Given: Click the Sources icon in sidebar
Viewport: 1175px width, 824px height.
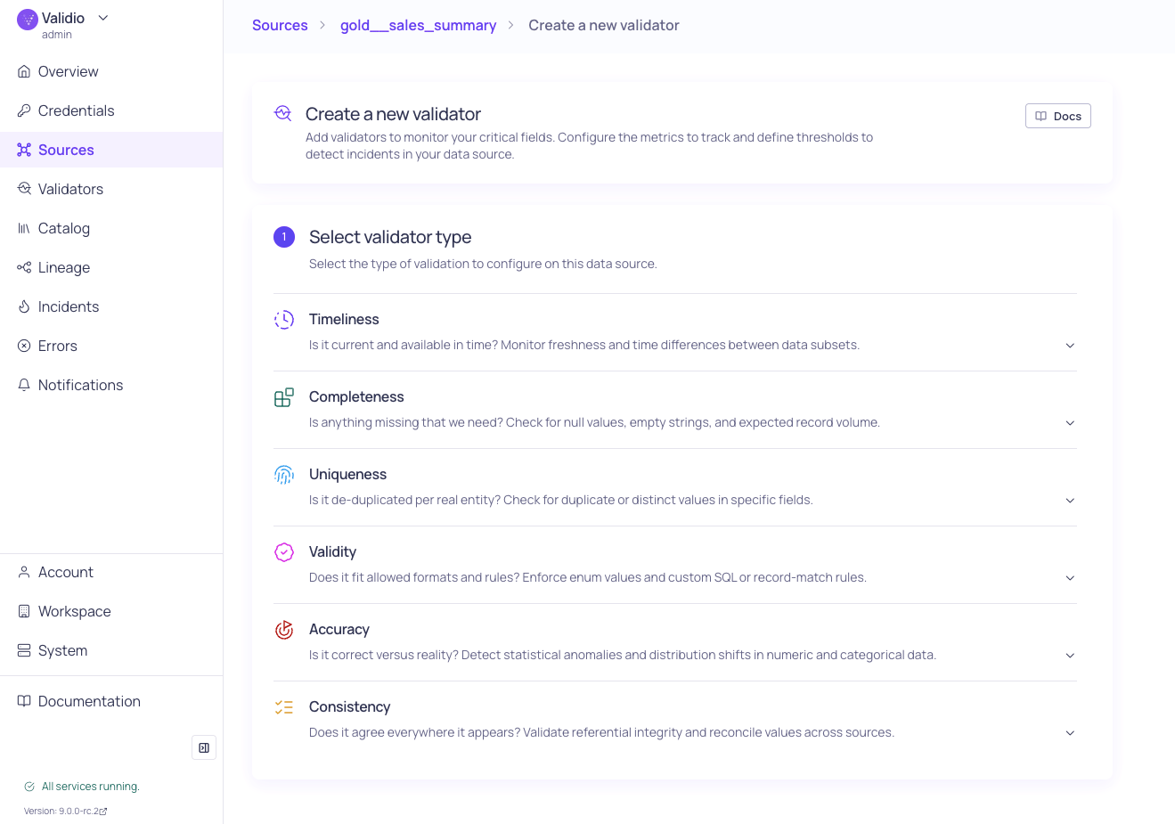Looking at the screenshot, I should (24, 150).
